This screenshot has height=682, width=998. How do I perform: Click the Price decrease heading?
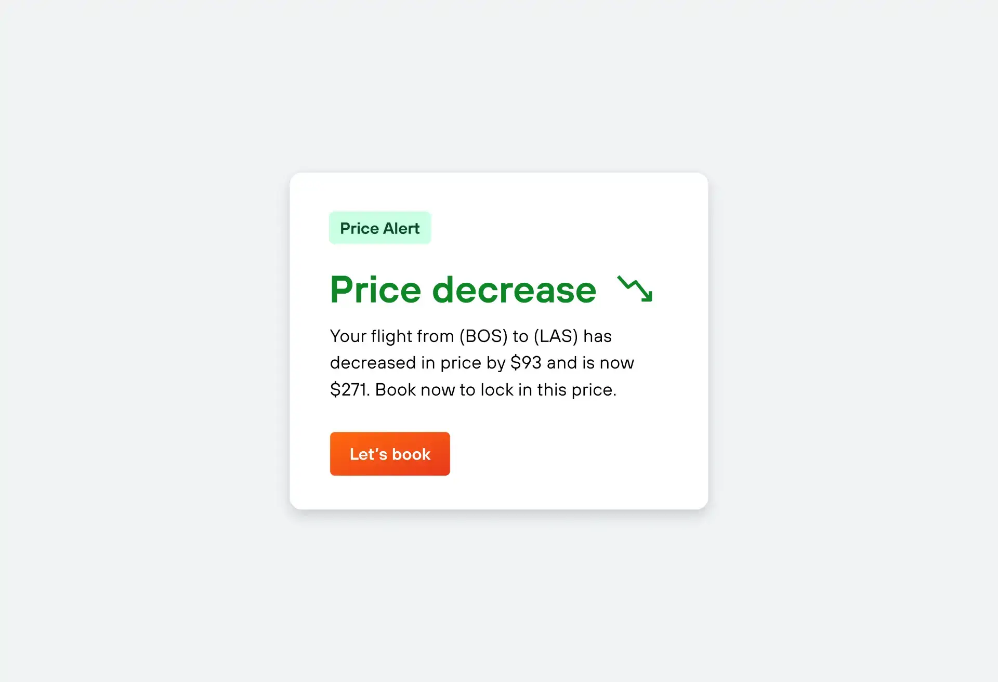(x=463, y=290)
